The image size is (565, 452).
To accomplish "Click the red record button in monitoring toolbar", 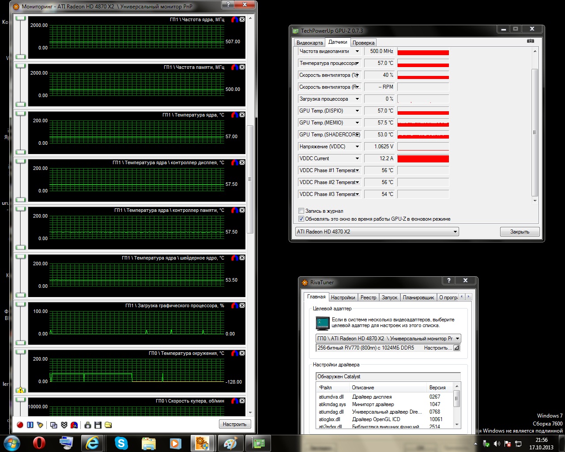I will coord(20,425).
